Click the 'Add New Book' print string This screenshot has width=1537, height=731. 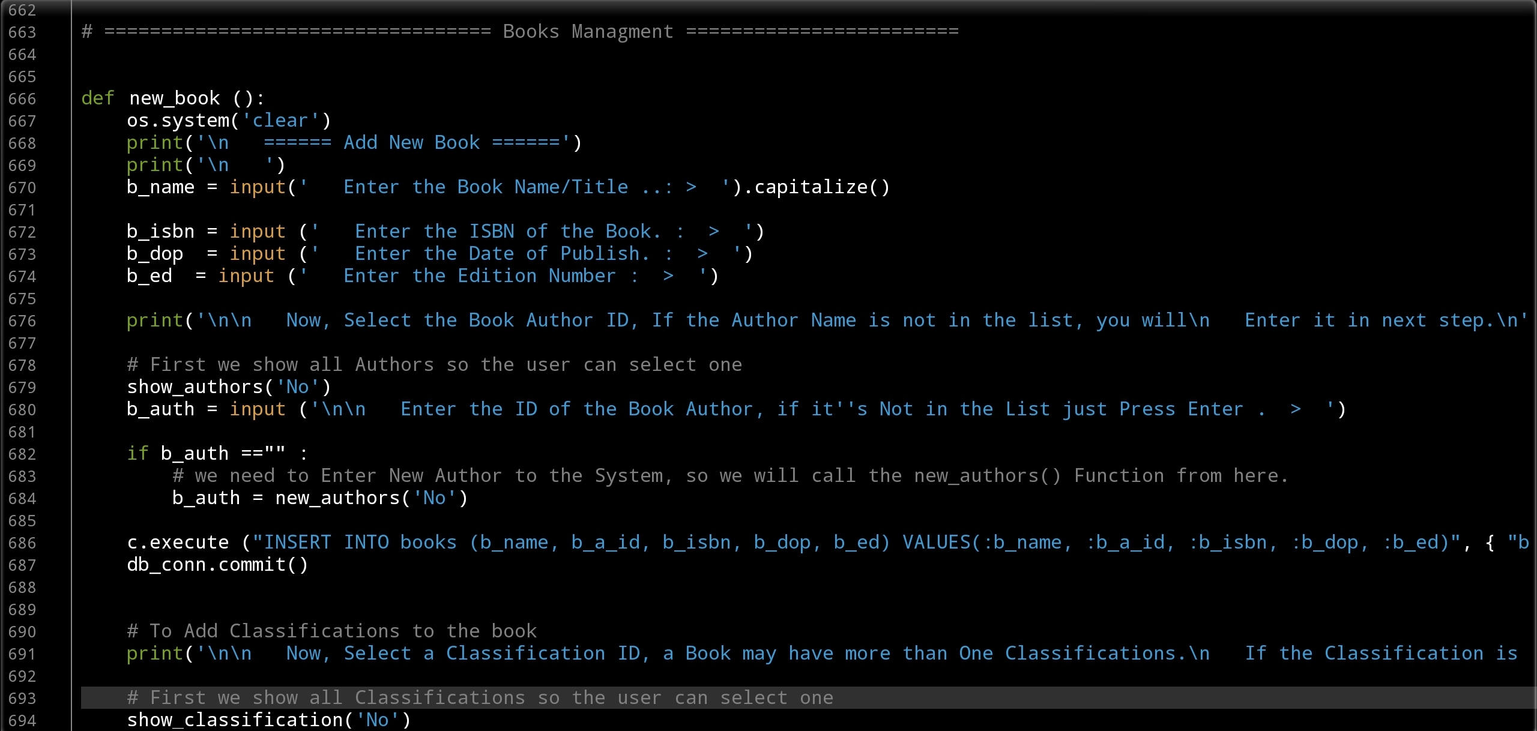(x=411, y=143)
